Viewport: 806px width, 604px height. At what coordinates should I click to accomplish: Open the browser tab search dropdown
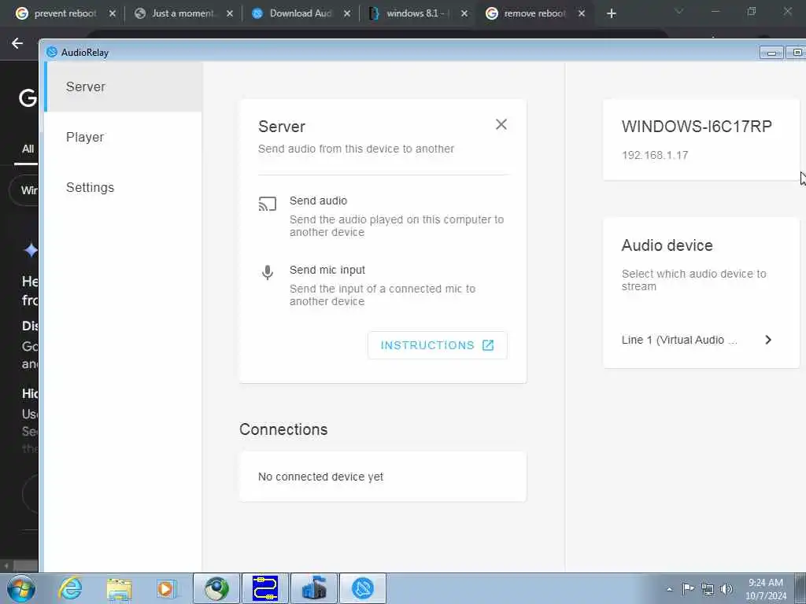pos(679,11)
